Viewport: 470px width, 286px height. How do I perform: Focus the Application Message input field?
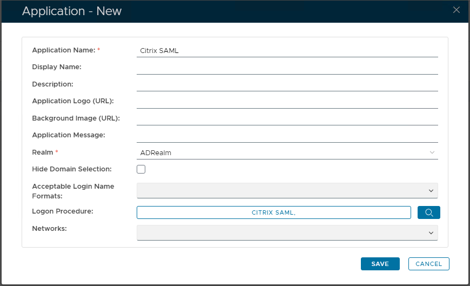pyautogui.click(x=287, y=136)
